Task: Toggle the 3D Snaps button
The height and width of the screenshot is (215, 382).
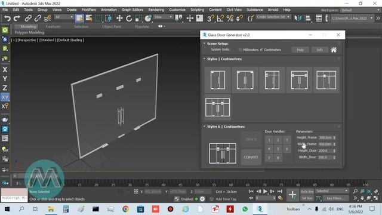Action: click(x=211, y=19)
